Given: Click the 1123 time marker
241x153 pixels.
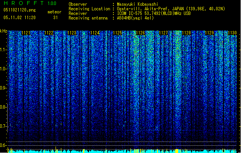Looking at the screenshot, I should [x=72, y=33].
